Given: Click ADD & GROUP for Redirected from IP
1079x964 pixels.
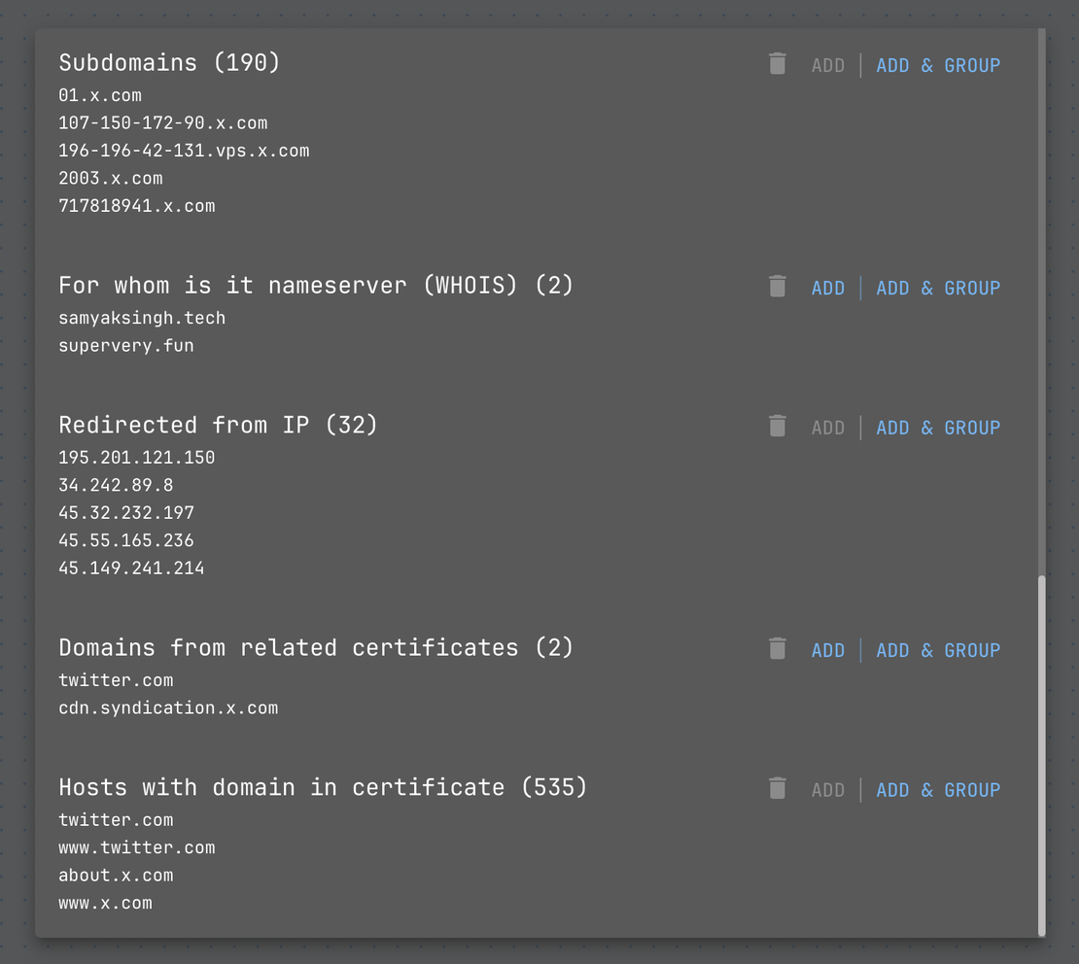Looking at the screenshot, I should tap(938, 427).
